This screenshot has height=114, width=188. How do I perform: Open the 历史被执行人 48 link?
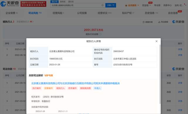click(x=25, y=22)
